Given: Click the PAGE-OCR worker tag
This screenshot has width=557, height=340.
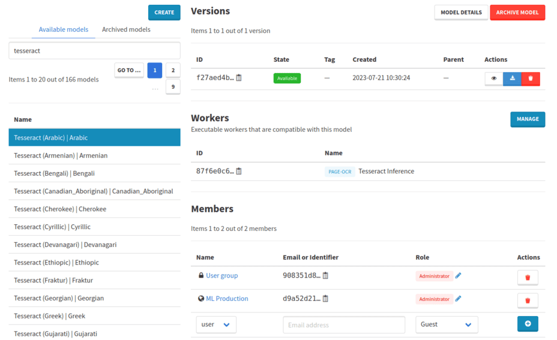Looking at the screenshot, I should tap(340, 171).
